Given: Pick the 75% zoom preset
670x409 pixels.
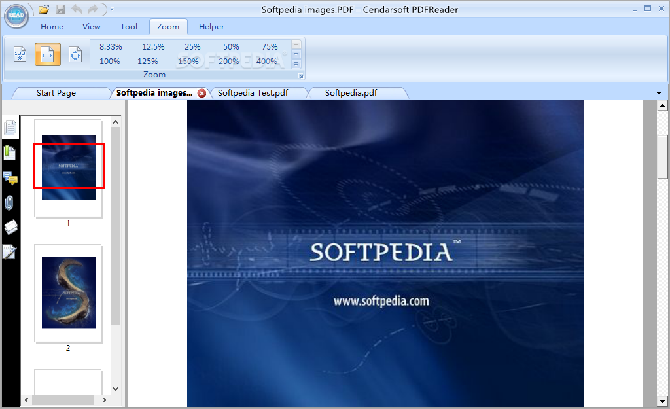Looking at the screenshot, I should click(x=270, y=46).
